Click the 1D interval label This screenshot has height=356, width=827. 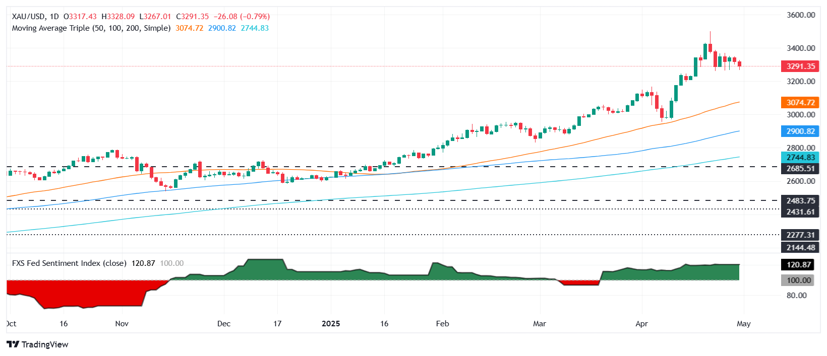tap(54, 17)
